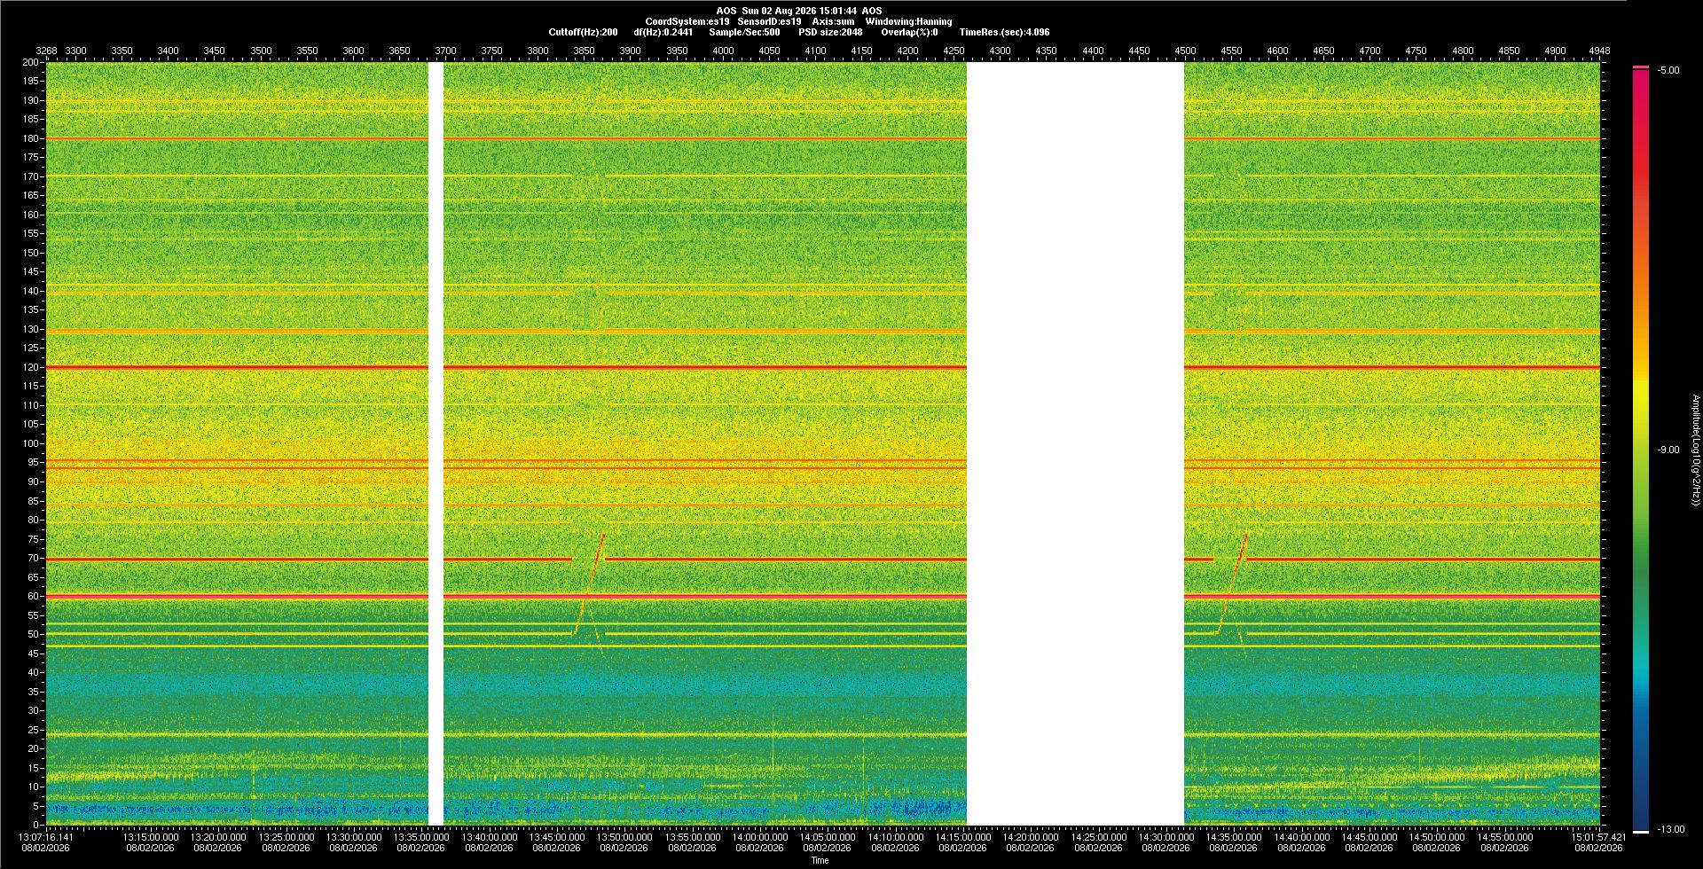Click the '60' frequency axis label
The width and height of the screenshot is (1703, 869).
click(x=34, y=596)
